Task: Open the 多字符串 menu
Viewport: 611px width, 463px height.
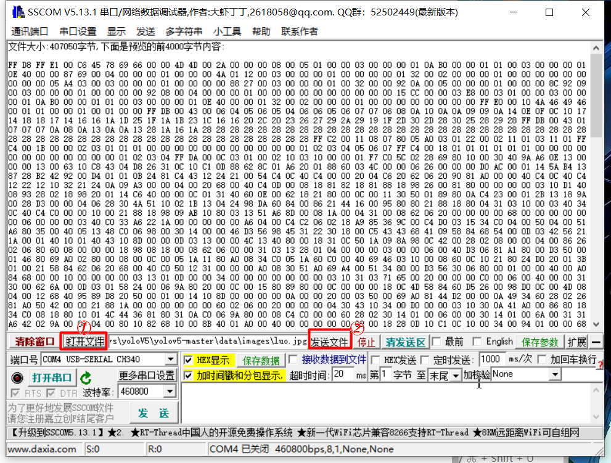Action: click(x=183, y=31)
